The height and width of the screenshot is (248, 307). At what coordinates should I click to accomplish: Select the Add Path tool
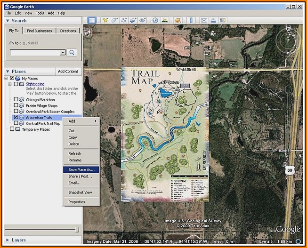pyautogui.click(x=124, y=20)
